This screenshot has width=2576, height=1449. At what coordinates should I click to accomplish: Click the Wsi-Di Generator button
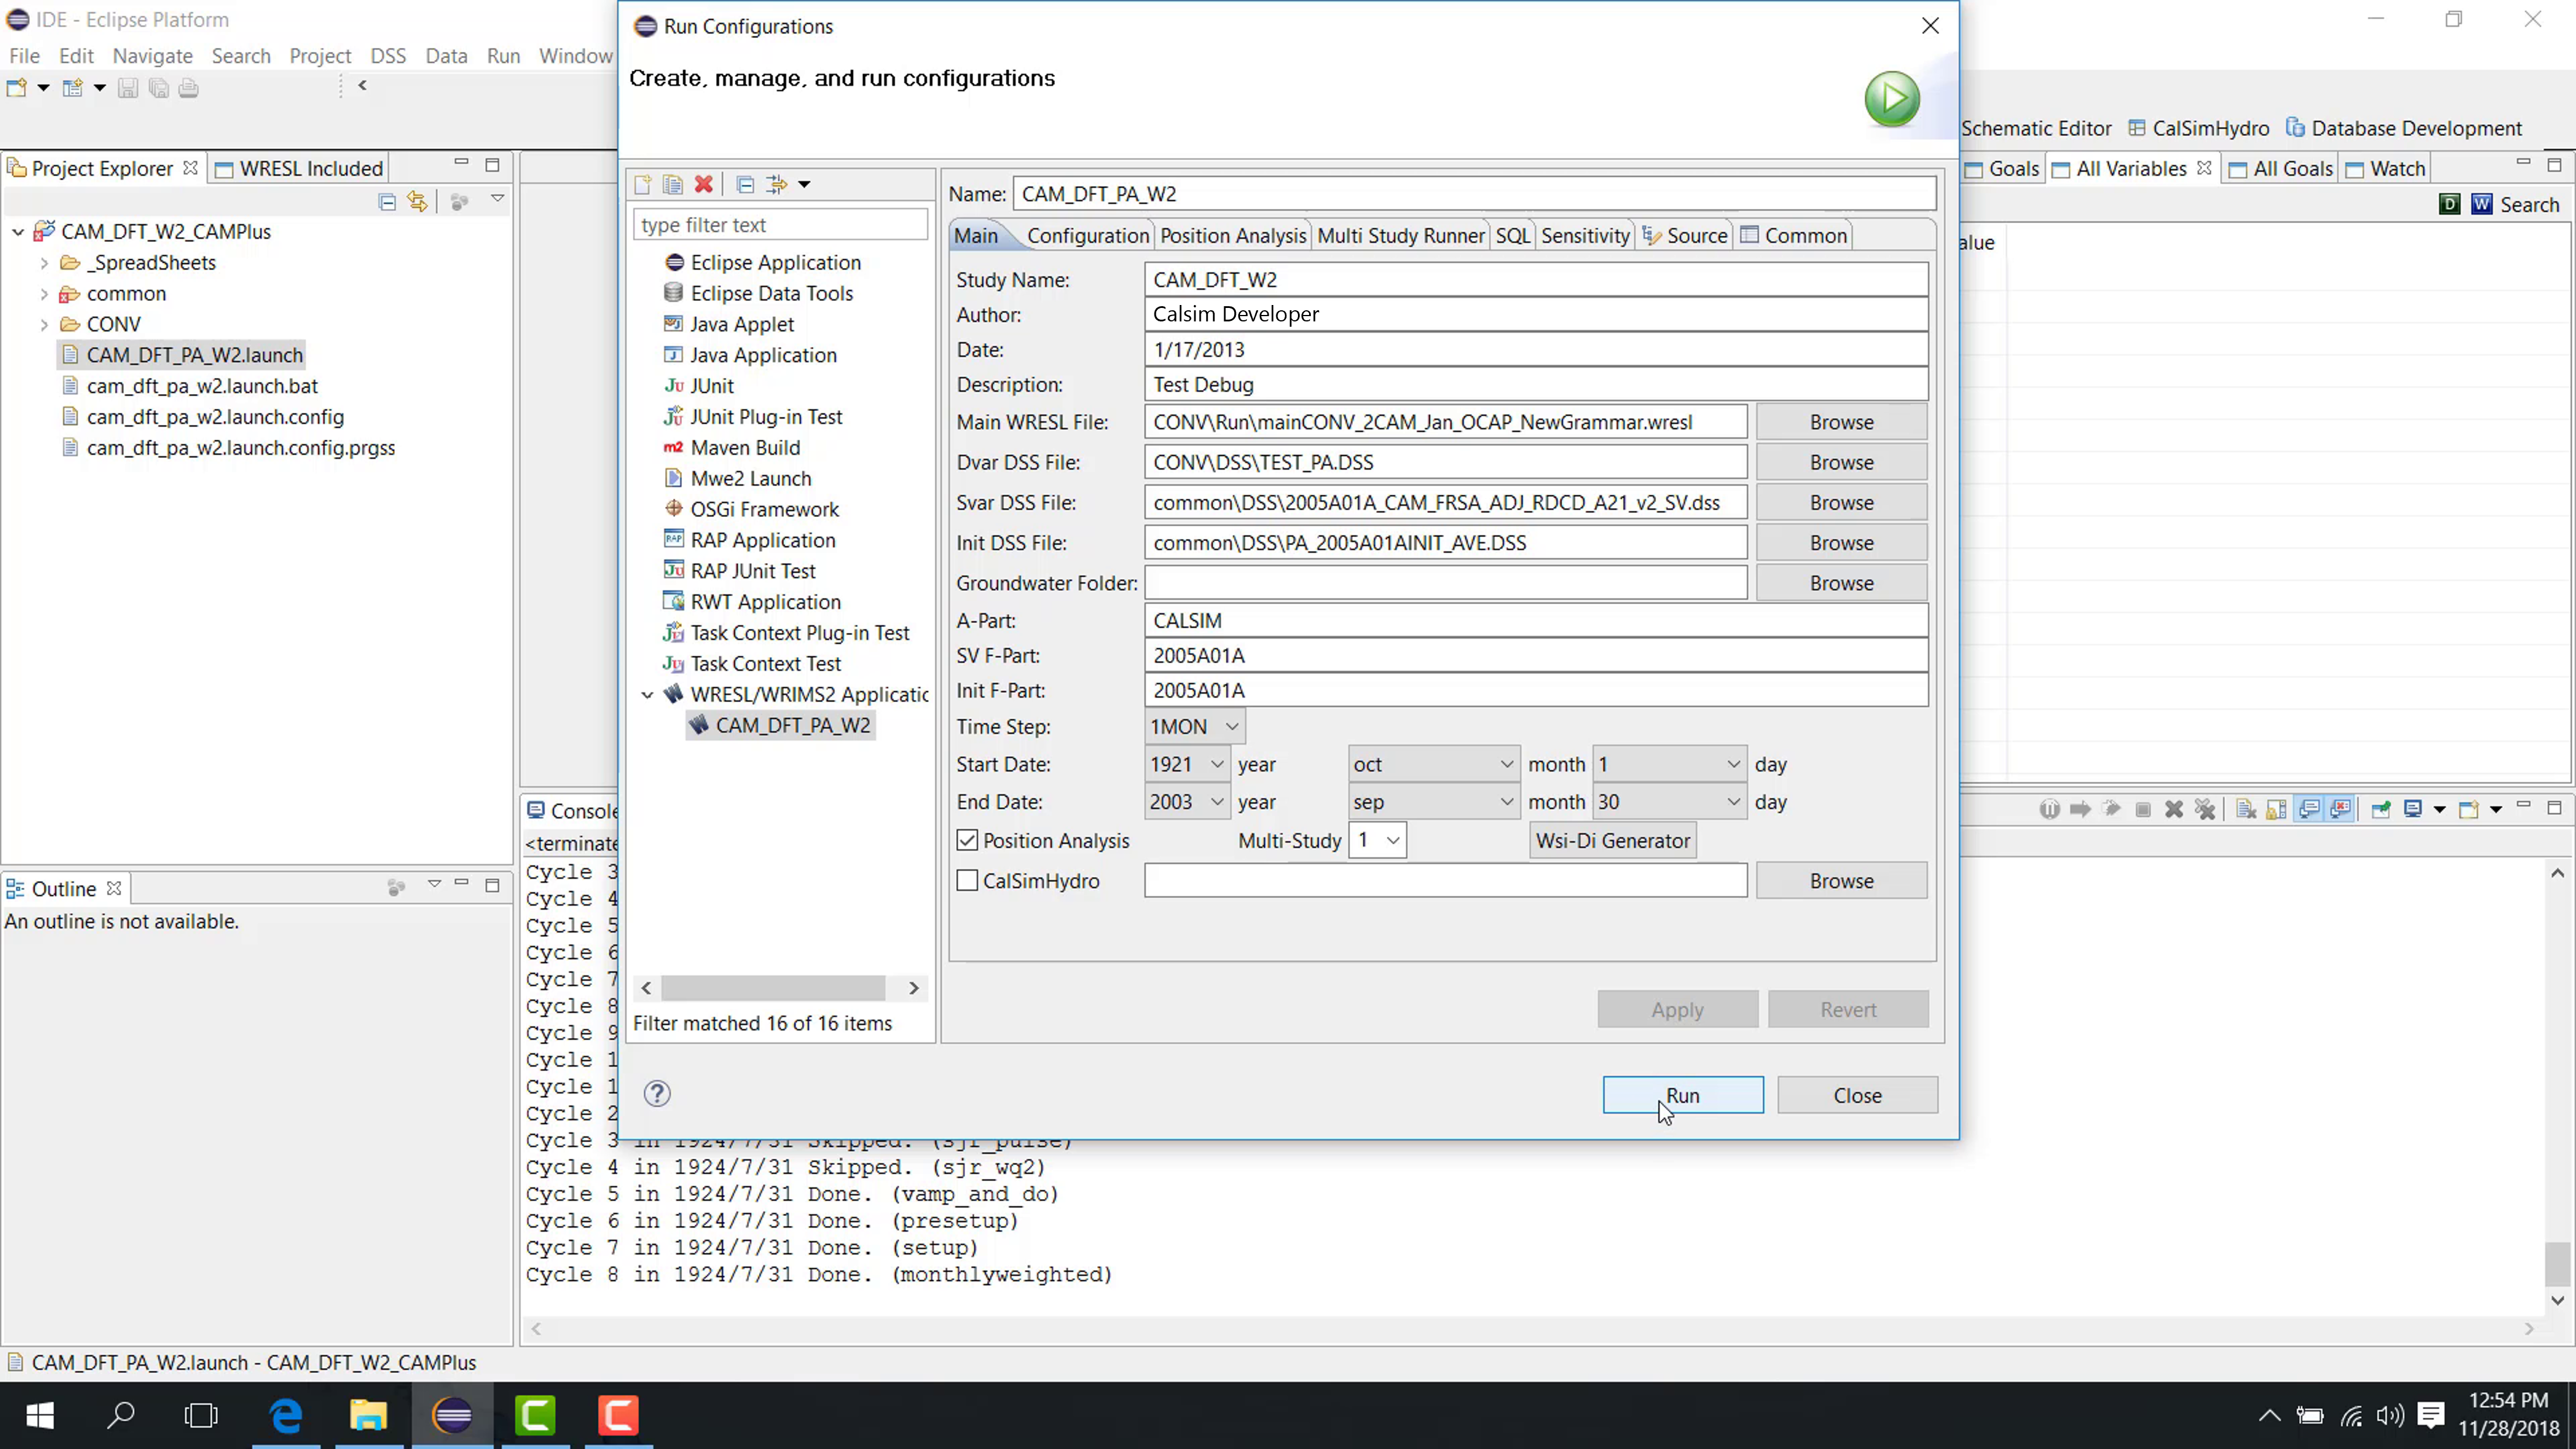[1612, 840]
